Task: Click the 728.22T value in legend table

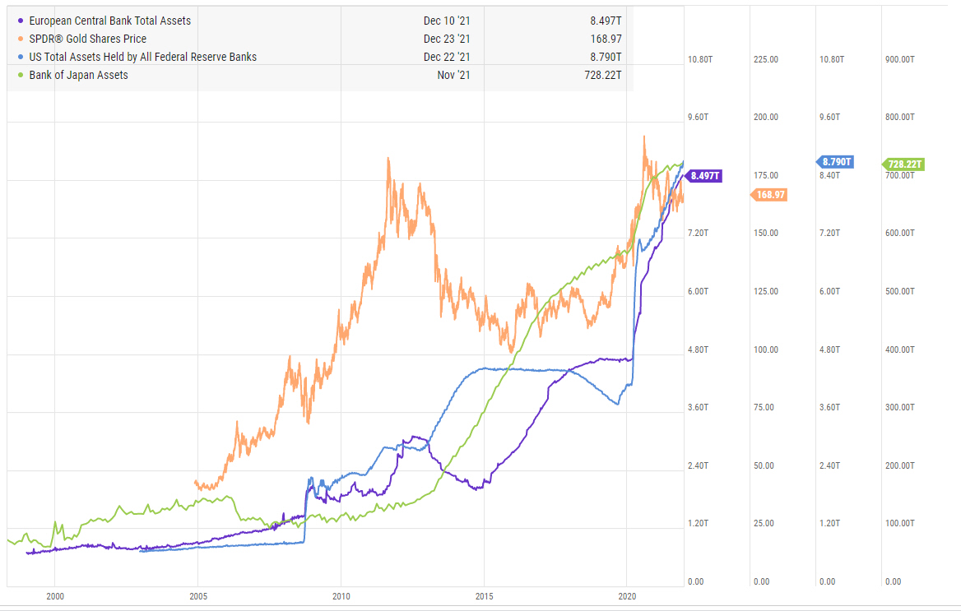Action: coord(603,75)
